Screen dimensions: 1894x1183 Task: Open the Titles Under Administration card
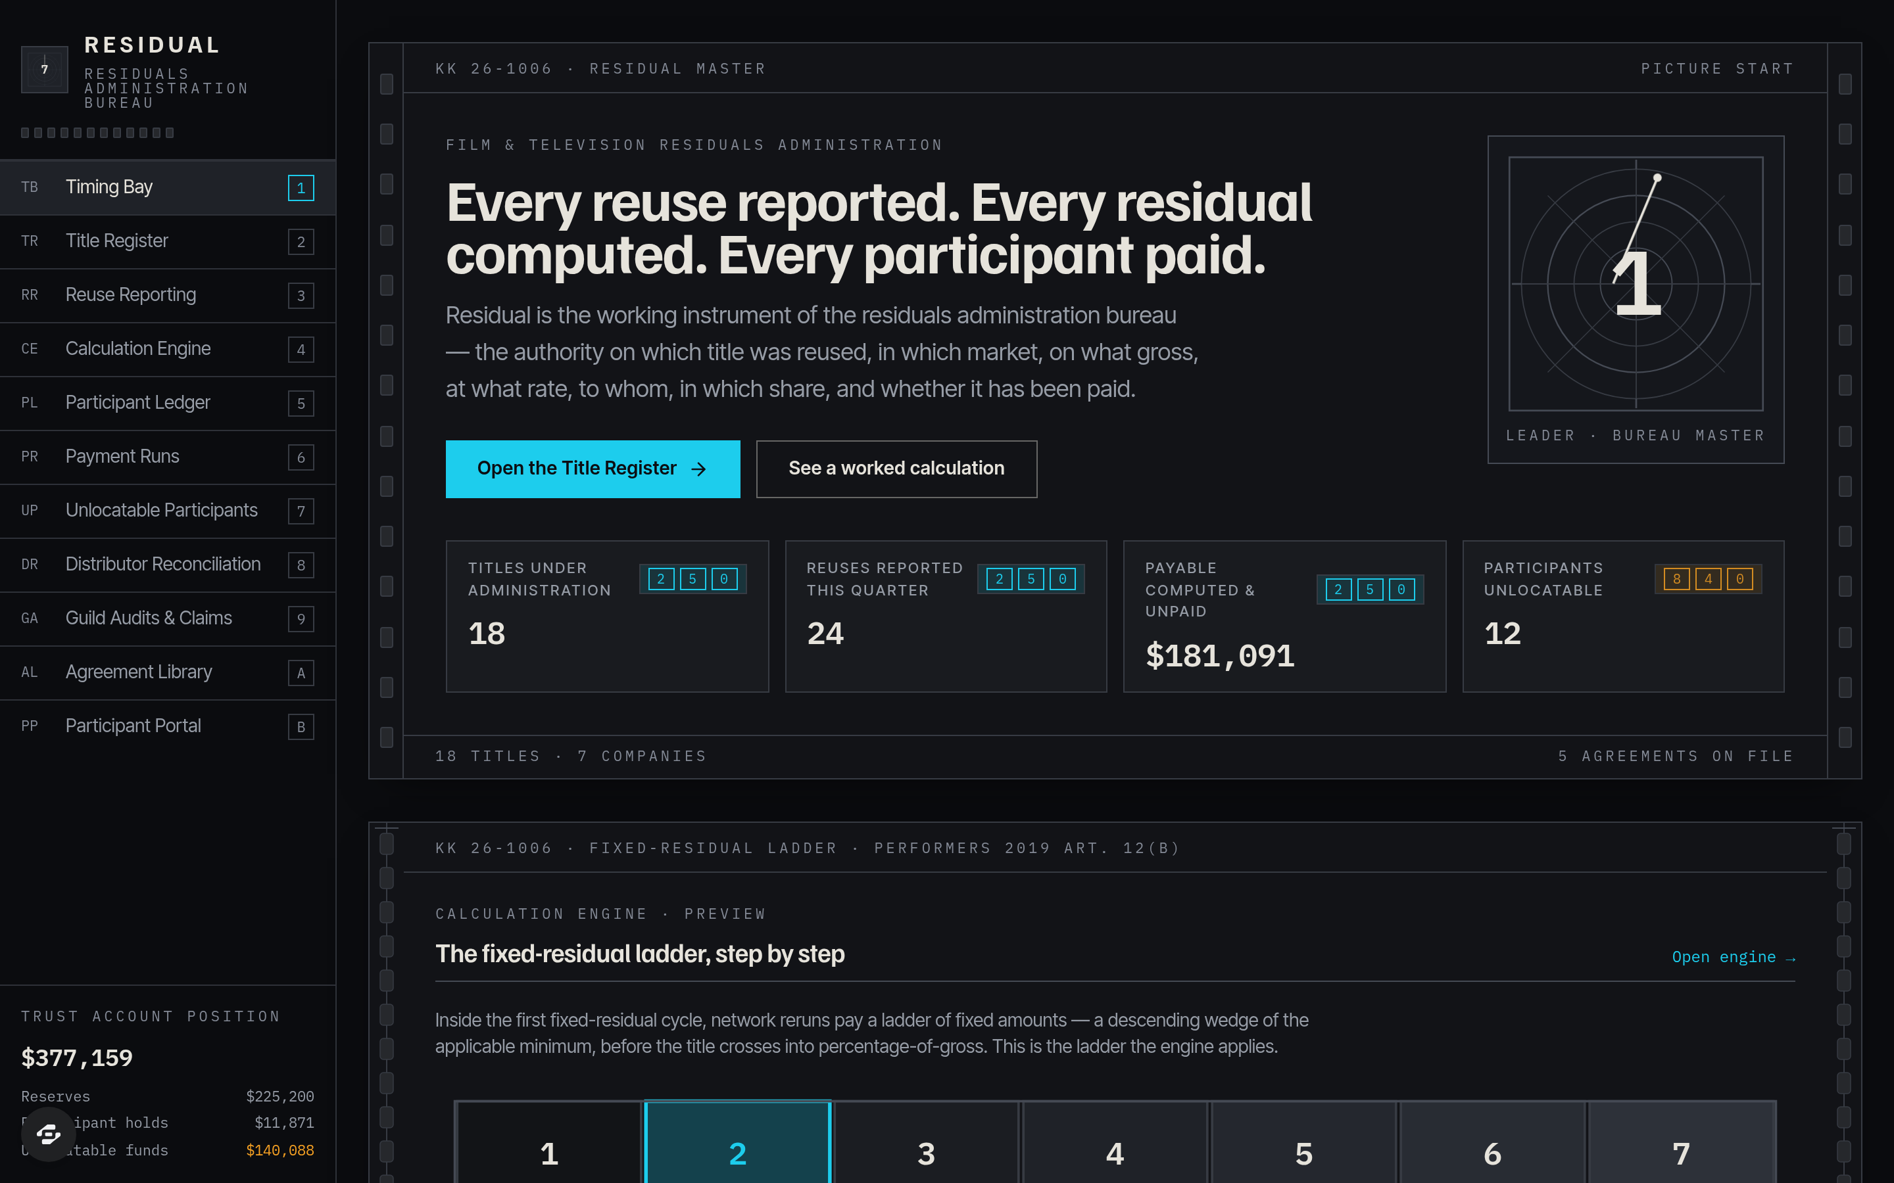(608, 616)
